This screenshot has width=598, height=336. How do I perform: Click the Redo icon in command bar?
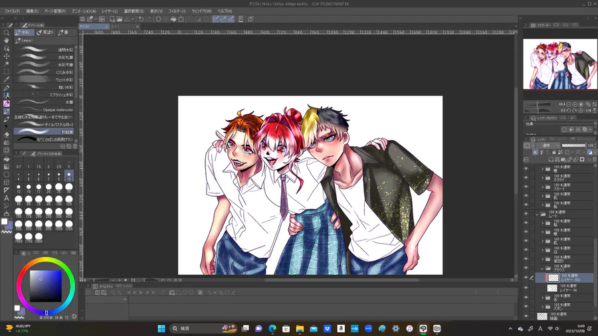coord(148,19)
